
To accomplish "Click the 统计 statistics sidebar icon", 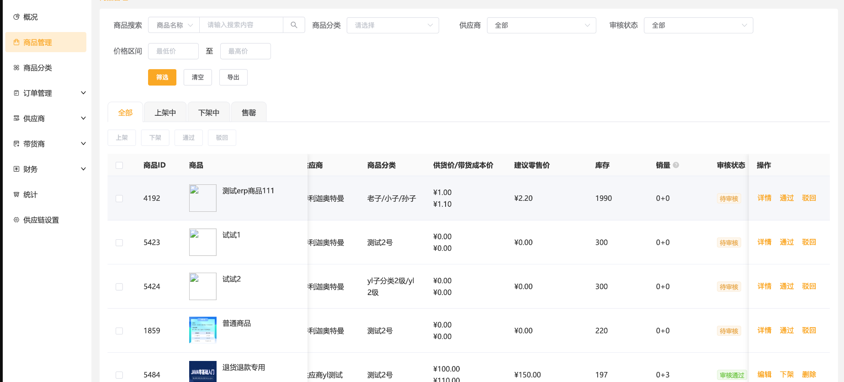I will pyautogui.click(x=16, y=194).
